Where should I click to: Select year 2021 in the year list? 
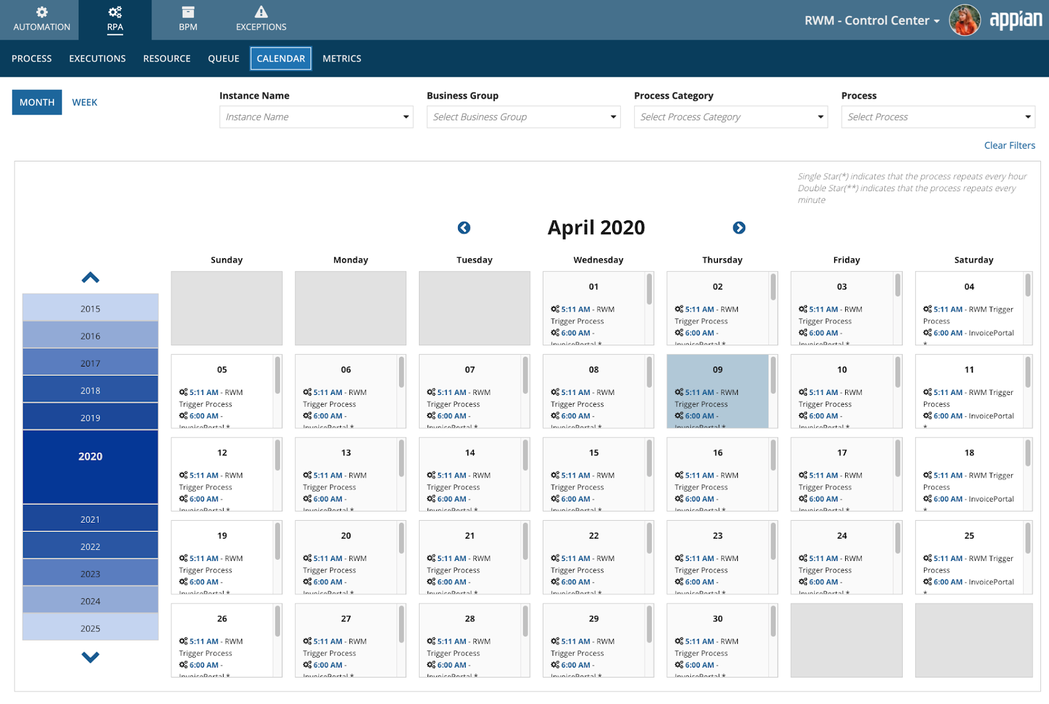[x=90, y=518]
